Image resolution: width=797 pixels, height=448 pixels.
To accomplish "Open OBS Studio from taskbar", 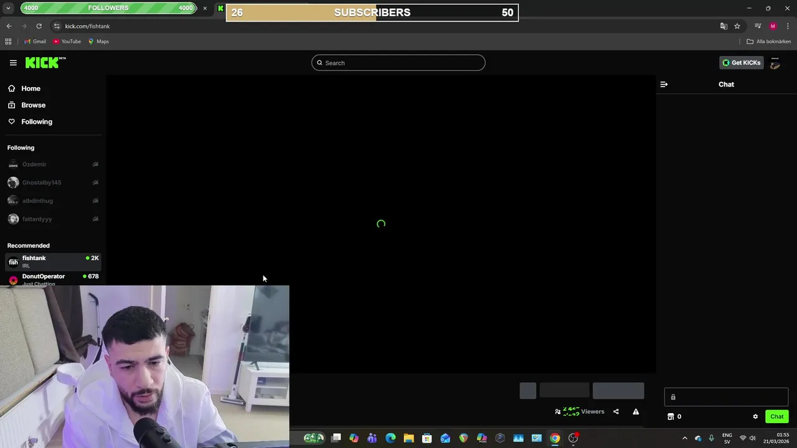I will click(573, 438).
